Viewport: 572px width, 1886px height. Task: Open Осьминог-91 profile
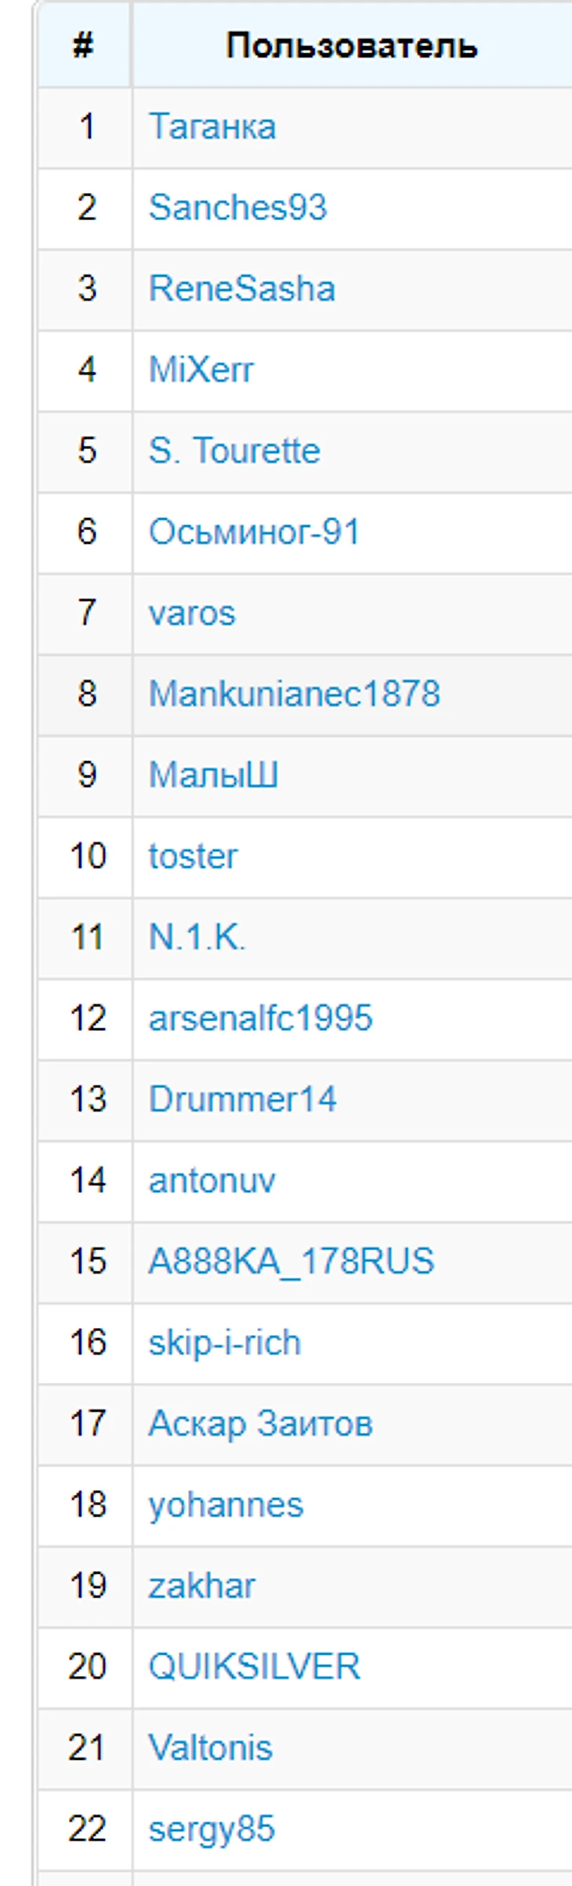(254, 532)
